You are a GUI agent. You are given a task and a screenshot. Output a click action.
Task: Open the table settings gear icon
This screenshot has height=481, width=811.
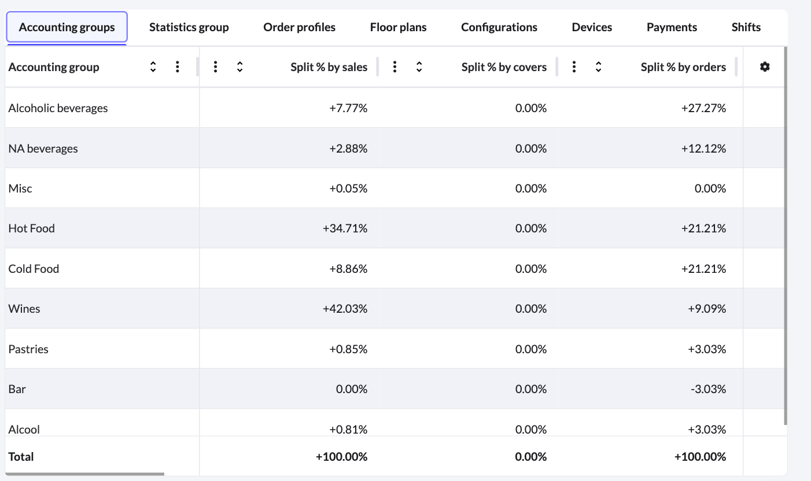[765, 67]
